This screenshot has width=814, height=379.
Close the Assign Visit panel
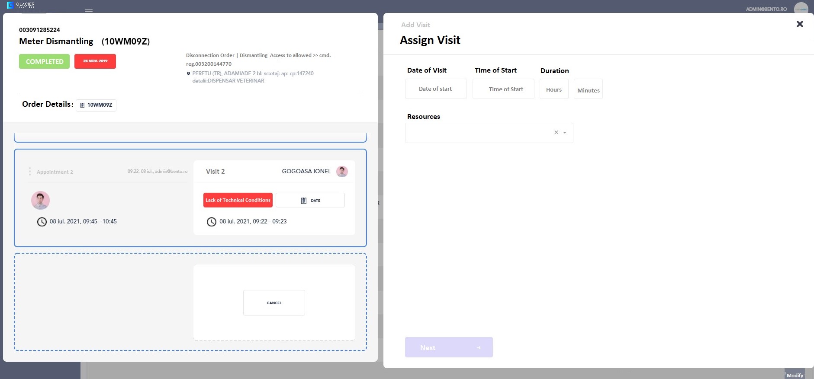[x=800, y=24]
